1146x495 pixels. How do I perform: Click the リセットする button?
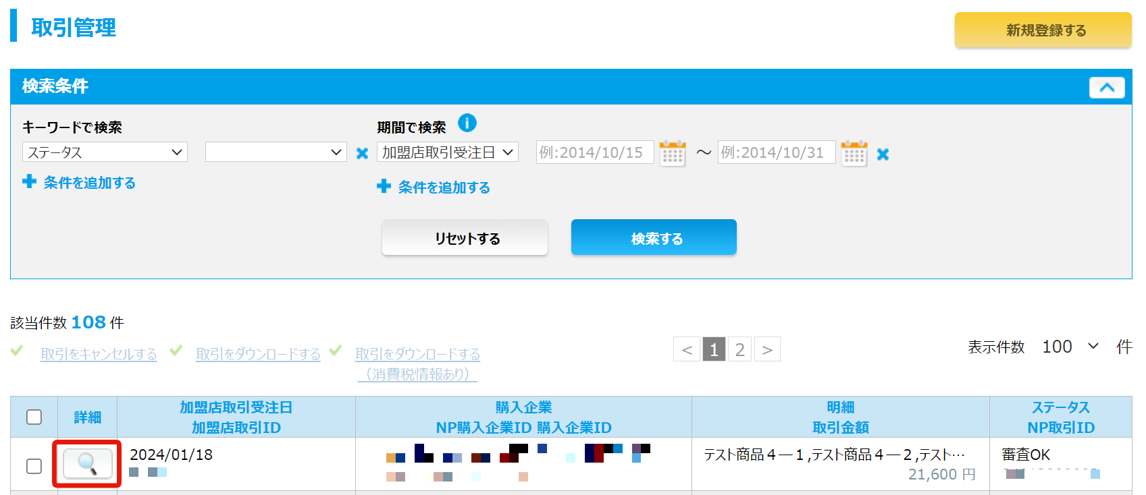[465, 238]
